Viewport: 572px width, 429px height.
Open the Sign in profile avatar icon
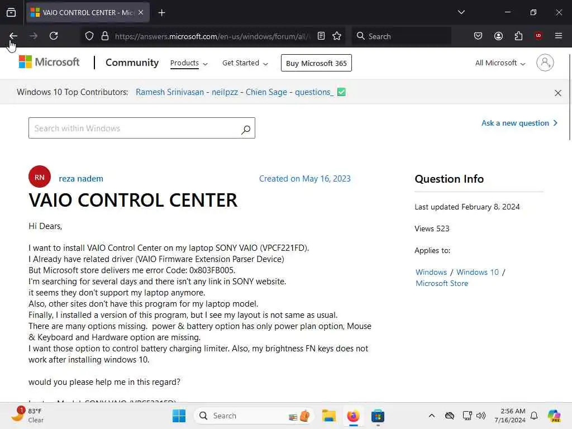point(545,63)
